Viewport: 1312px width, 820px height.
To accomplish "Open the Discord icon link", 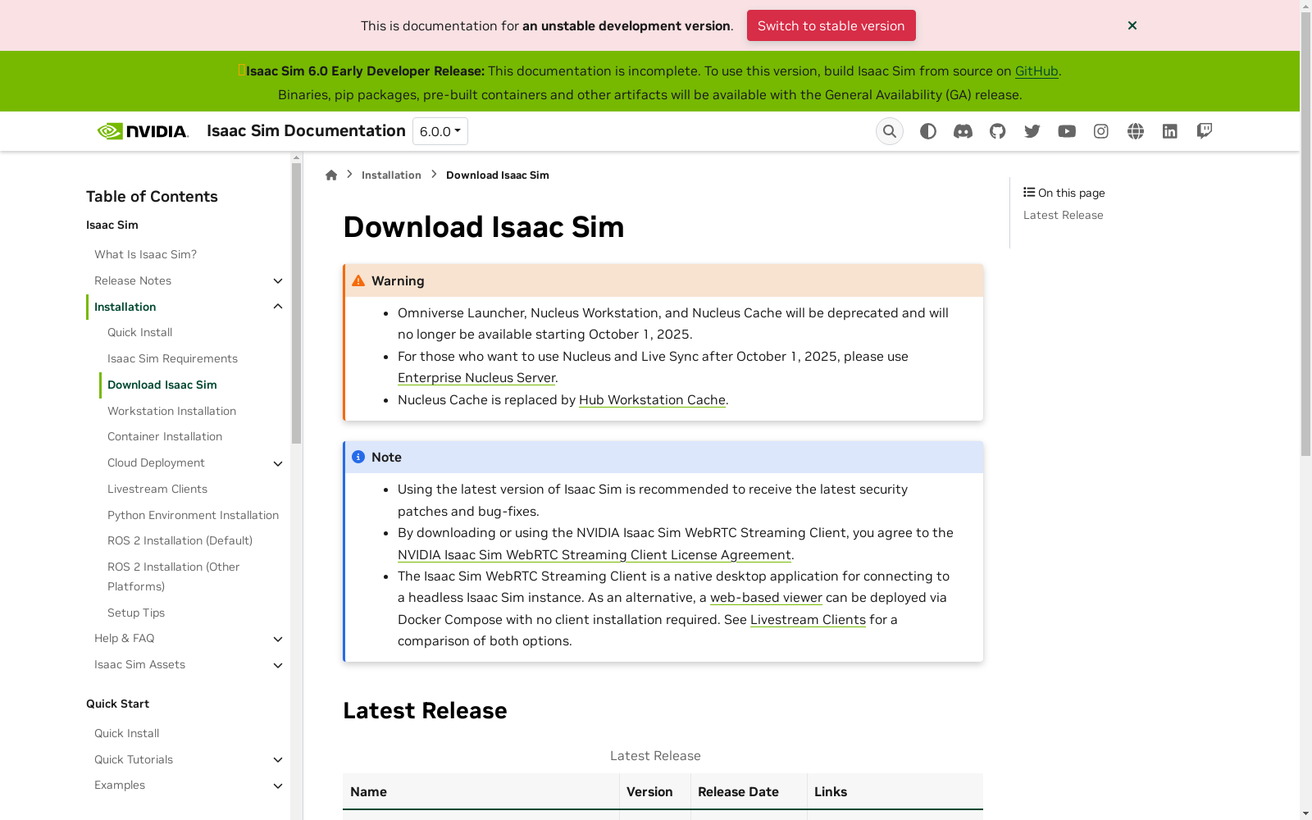I will (963, 131).
